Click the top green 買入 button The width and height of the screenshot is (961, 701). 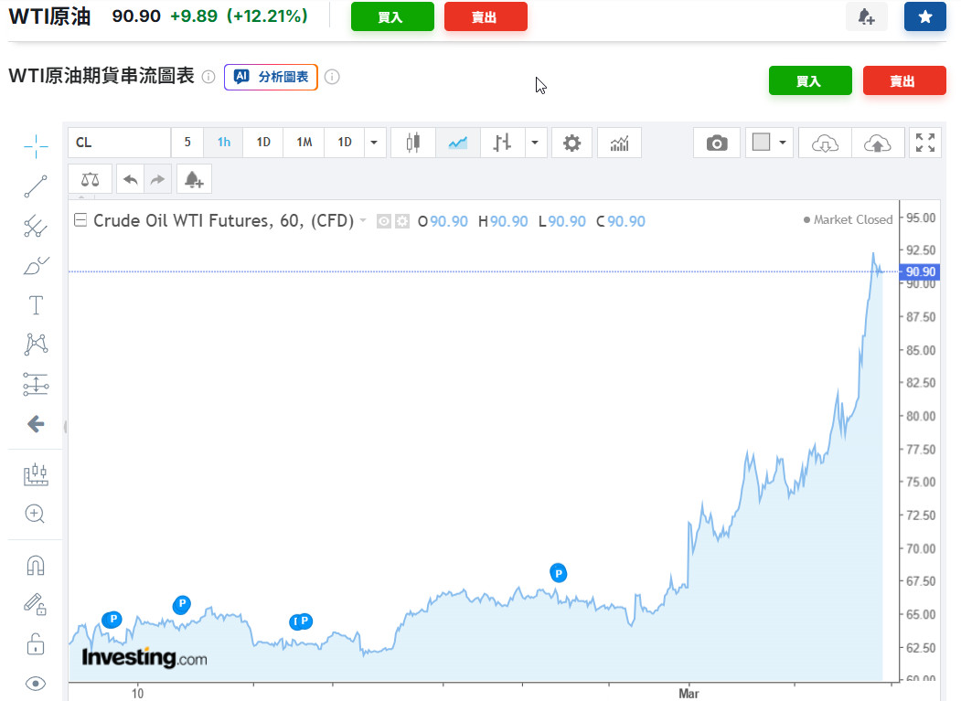392,16
